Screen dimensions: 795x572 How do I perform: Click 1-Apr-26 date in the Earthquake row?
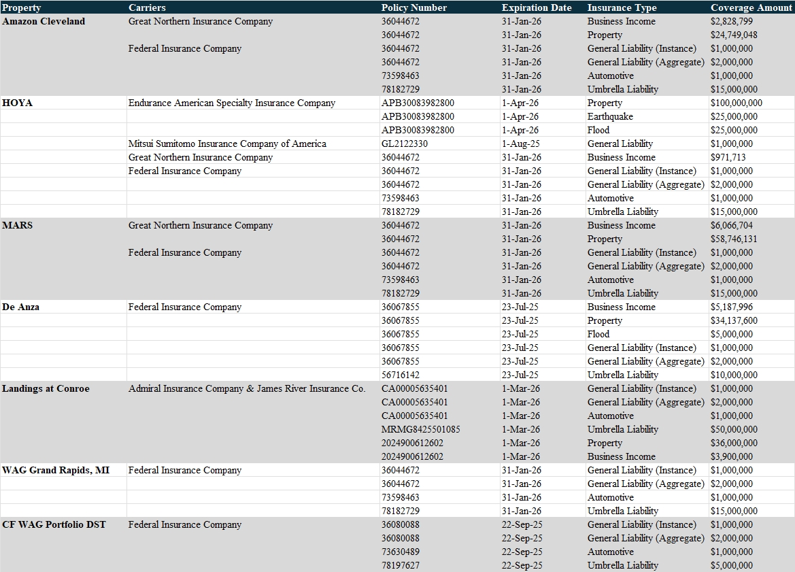pos(520,116)
